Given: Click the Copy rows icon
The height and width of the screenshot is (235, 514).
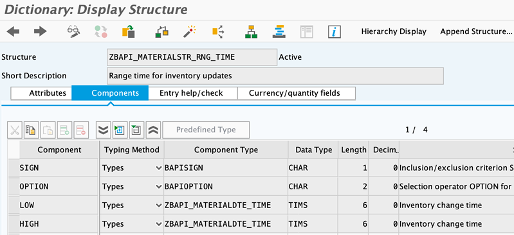Looking at the screenshot, I should pyautogui.click(x=32, y=130).
